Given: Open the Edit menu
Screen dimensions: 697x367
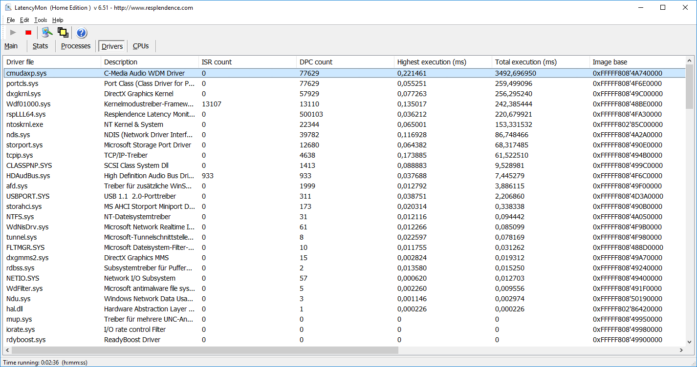Looking at the screenshot, I should coord(24,20).
